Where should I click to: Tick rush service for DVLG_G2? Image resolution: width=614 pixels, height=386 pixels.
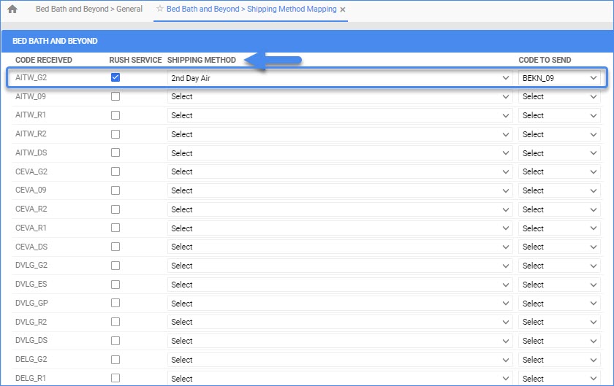(x=115, y=266)
